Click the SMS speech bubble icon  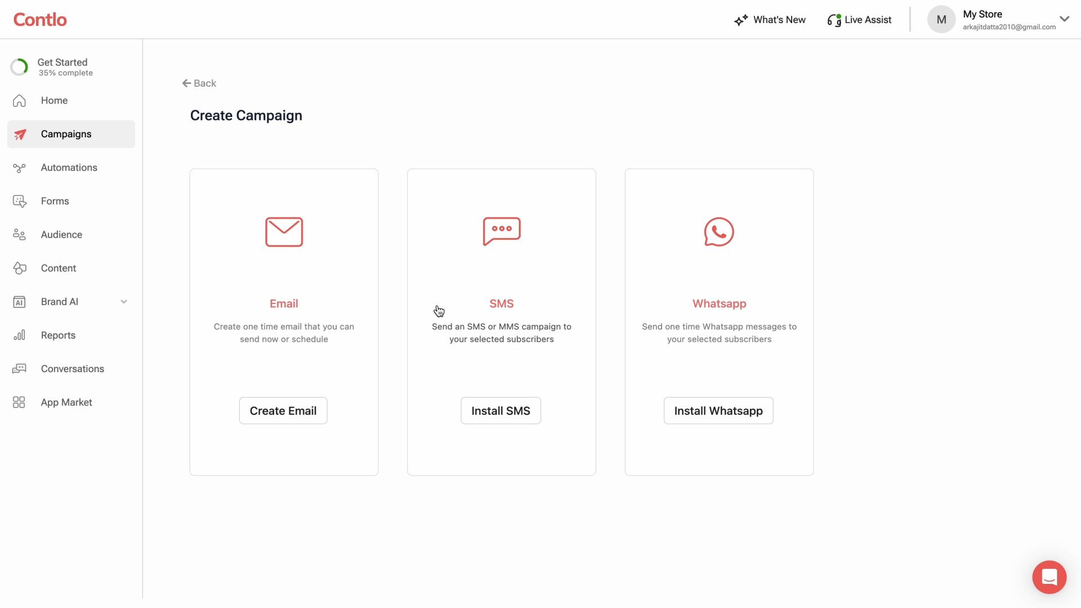click(502, 231)
